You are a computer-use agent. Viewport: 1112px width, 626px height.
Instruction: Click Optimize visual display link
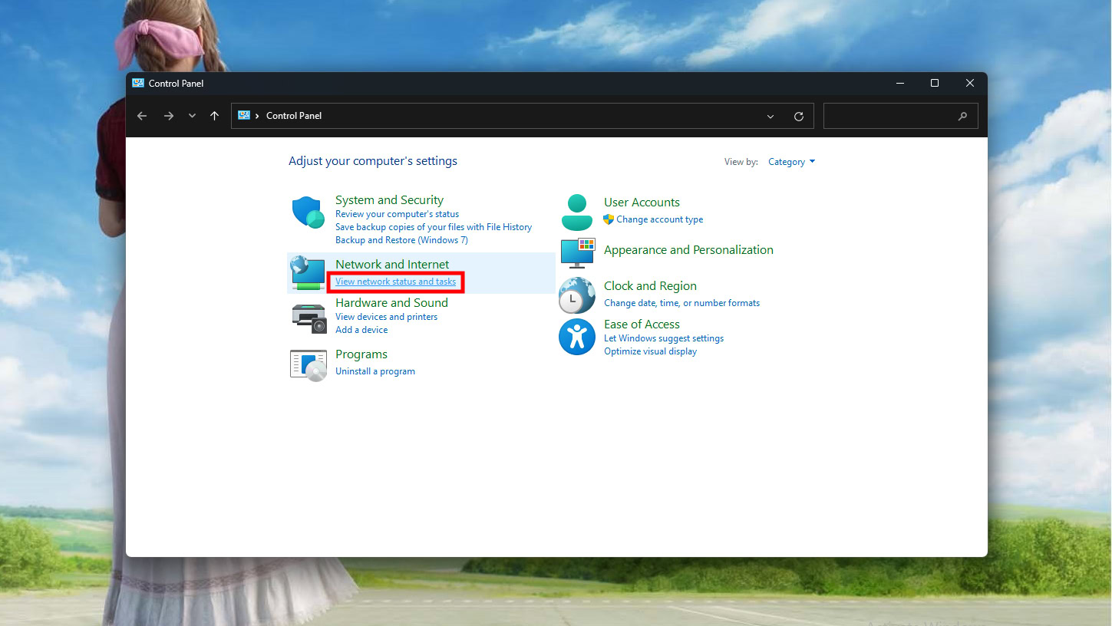tap(650, 351)
